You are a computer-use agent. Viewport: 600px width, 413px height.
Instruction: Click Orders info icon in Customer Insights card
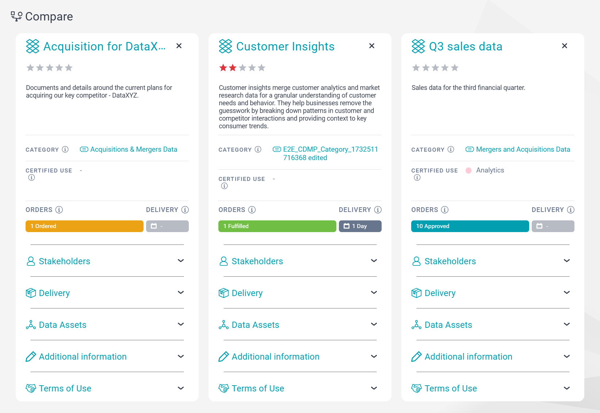coord(252,210)
